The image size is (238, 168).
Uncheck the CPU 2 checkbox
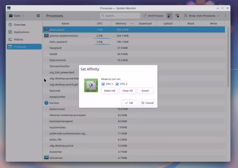(117, 84)
